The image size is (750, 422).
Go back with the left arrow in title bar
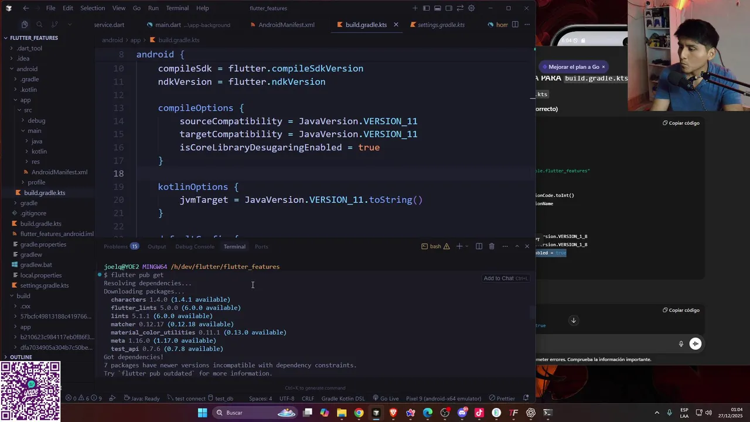26,8
